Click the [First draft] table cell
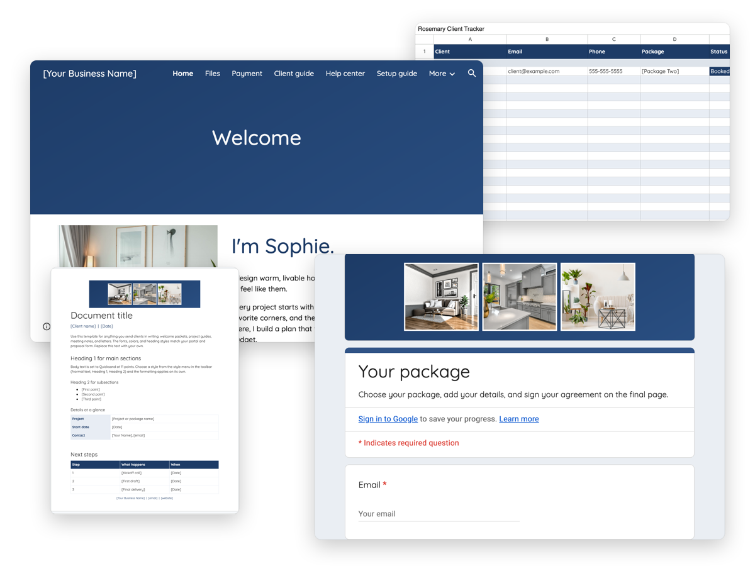This screenshot has height=566, width=755. [x=144, y=481]
